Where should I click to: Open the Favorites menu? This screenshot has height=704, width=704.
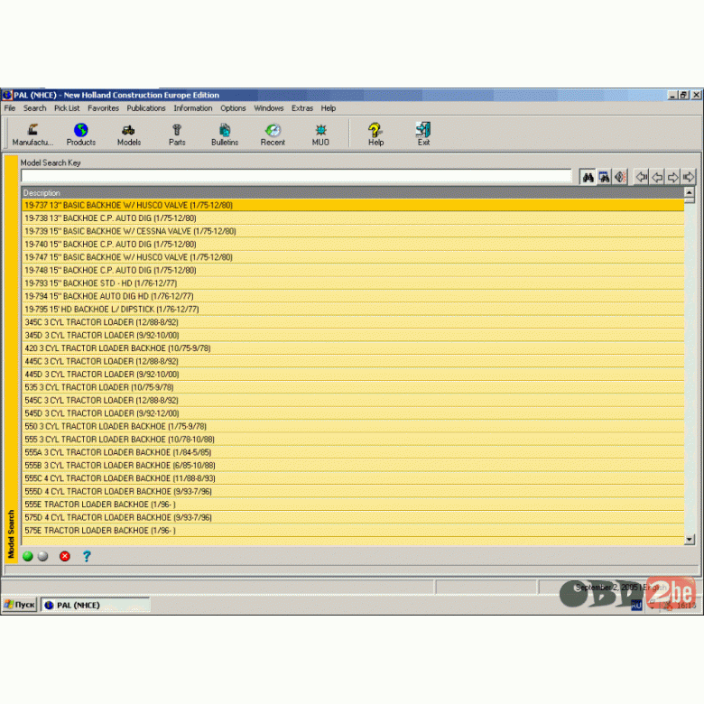(103, 108)
